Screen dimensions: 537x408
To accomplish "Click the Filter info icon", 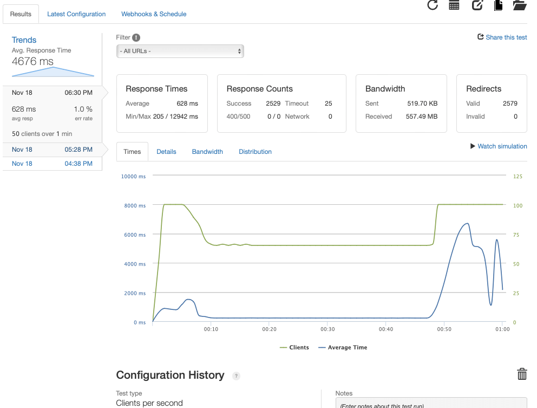I will point(136,37).
